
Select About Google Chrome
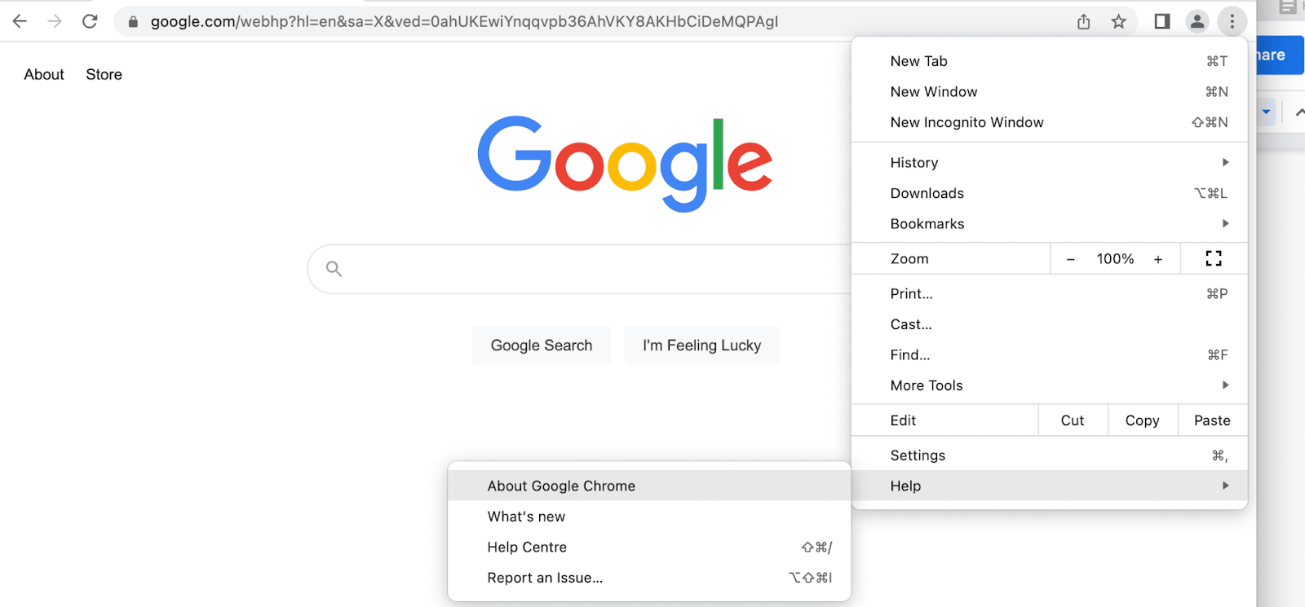click(x=649, y=486)
